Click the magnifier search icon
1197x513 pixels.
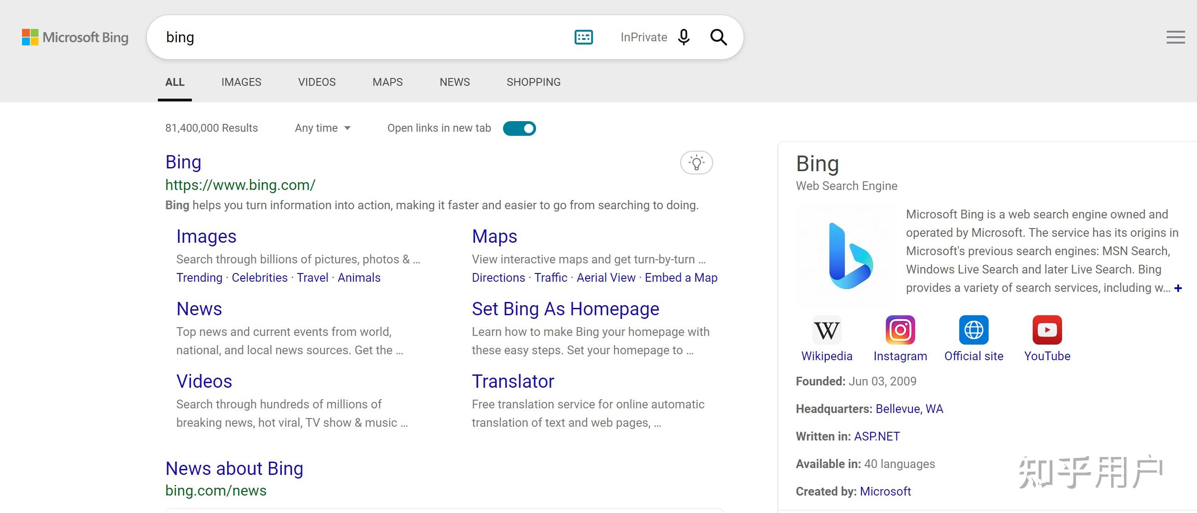coord(718,37)
